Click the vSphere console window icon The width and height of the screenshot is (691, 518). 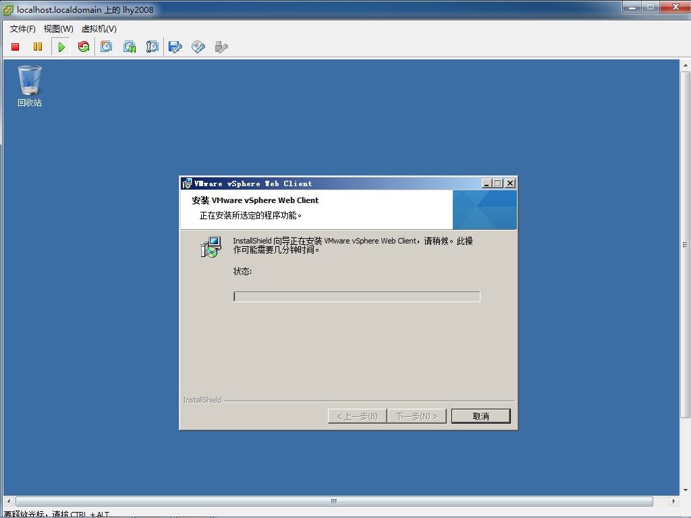point(8,9)
